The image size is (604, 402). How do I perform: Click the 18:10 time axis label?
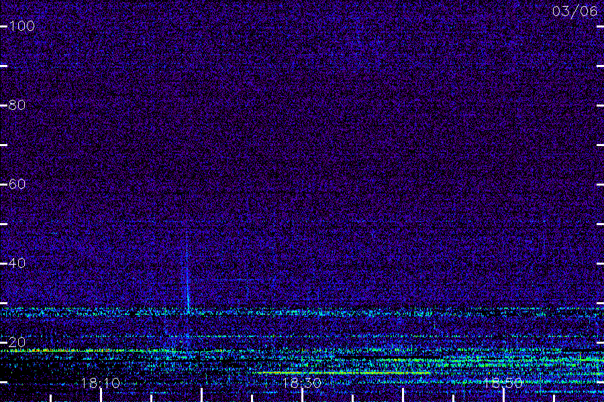click(x=101, y=383)
